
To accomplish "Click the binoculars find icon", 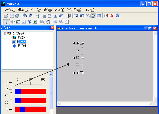I will tap(87, 16).
